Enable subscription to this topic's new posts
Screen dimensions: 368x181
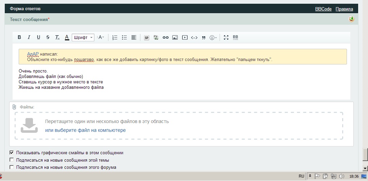click(x=12, y=160)
